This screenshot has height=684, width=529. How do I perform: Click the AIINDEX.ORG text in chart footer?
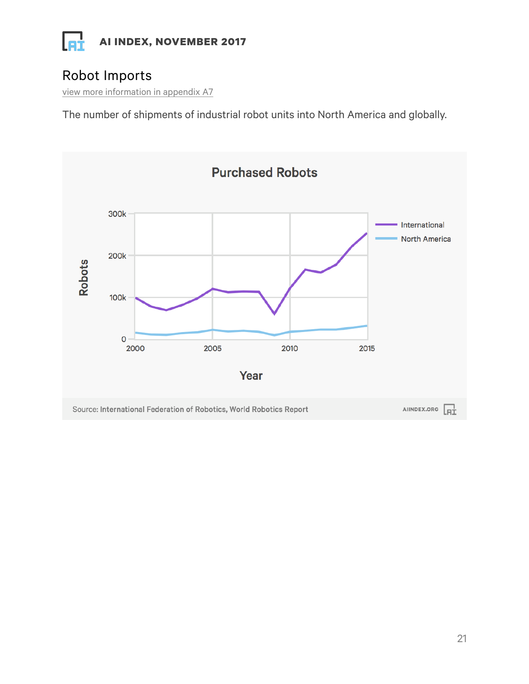420,409
